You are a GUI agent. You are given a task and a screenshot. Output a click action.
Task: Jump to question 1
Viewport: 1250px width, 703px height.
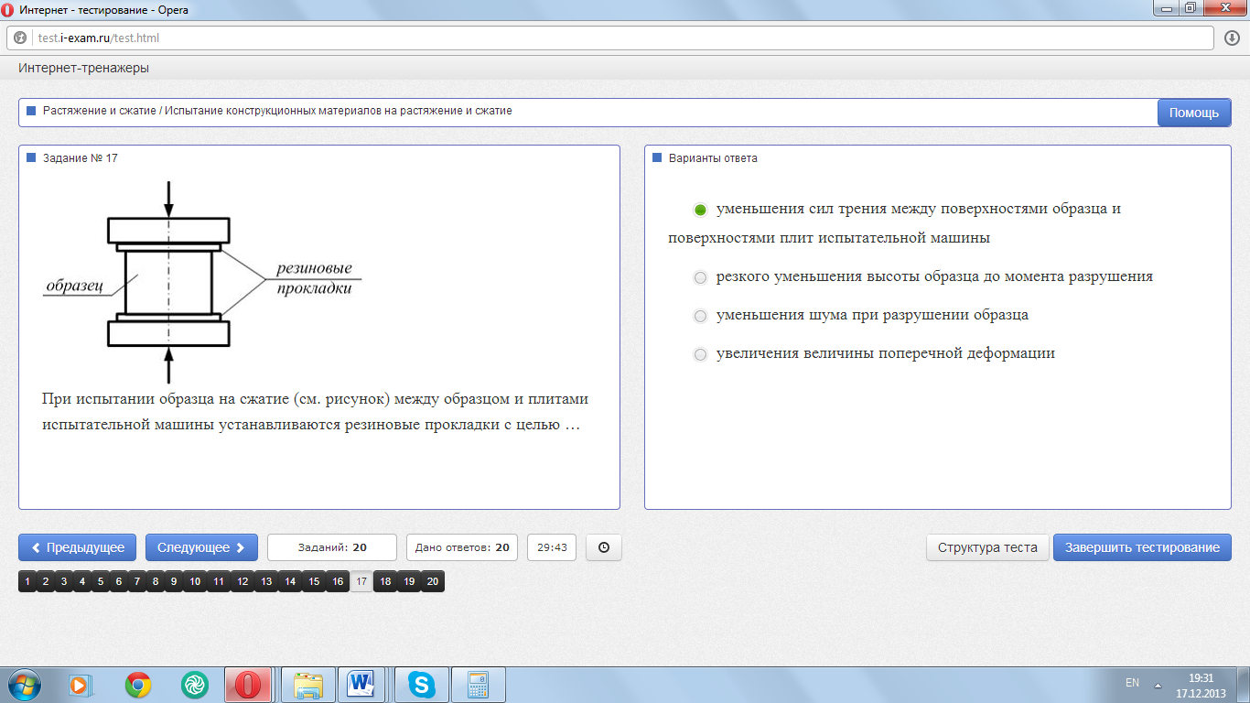pos(27,581)
